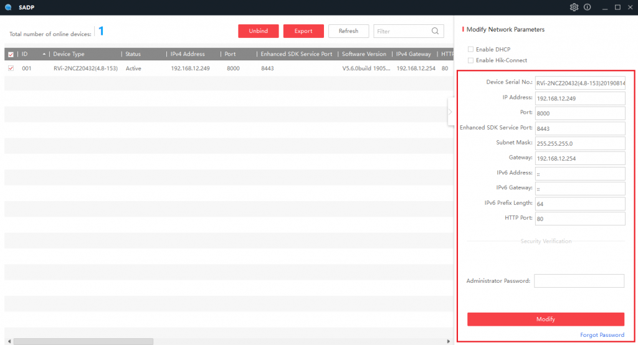Viewport: 638px width, 345px height.
Task: Click the SADP application logo icon
Action: (x=7, y=7)
